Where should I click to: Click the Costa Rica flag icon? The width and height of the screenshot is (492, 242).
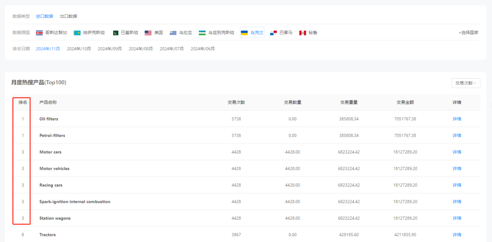tap(40, 33)
